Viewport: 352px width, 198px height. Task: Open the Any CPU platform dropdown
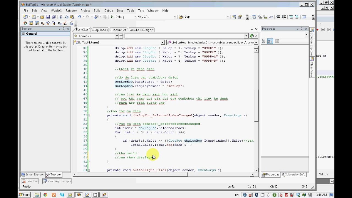point(175,17)
